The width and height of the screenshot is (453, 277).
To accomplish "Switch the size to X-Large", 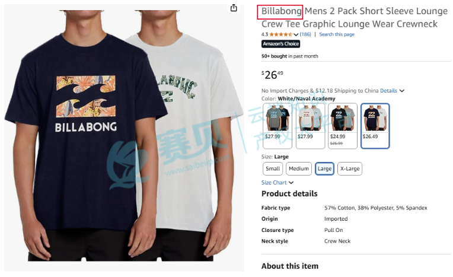I will [350, 168].
